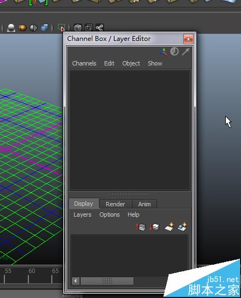Open the Edit menu in Channel Box
The width and height of the screenshot is (241, 298).
point(109,63)
